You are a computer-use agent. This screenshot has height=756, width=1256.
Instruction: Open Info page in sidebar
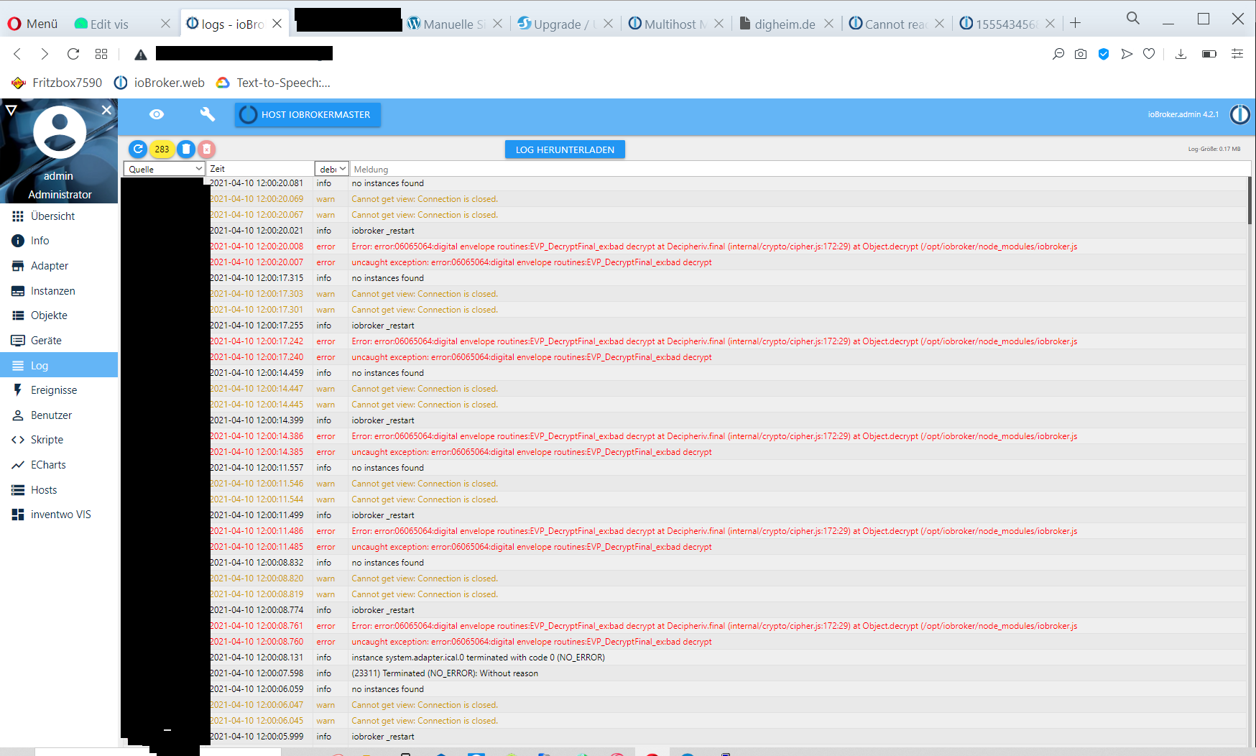pyautogui.click(x=59, y=241)
